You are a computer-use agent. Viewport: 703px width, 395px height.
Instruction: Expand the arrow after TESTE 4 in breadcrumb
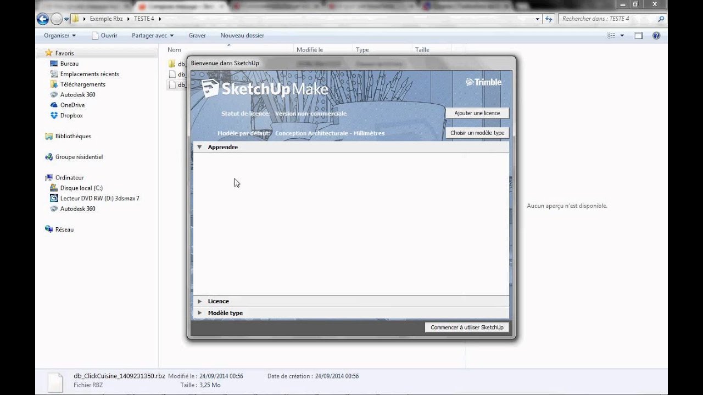pos(160,19)
